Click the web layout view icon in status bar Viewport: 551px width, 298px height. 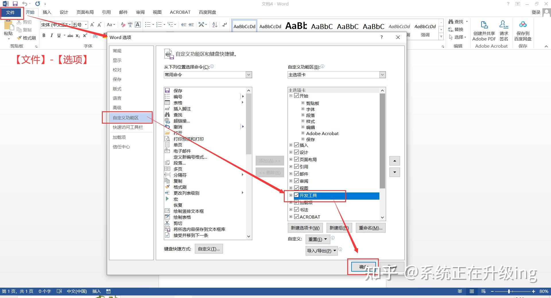[x=484, y=291]
